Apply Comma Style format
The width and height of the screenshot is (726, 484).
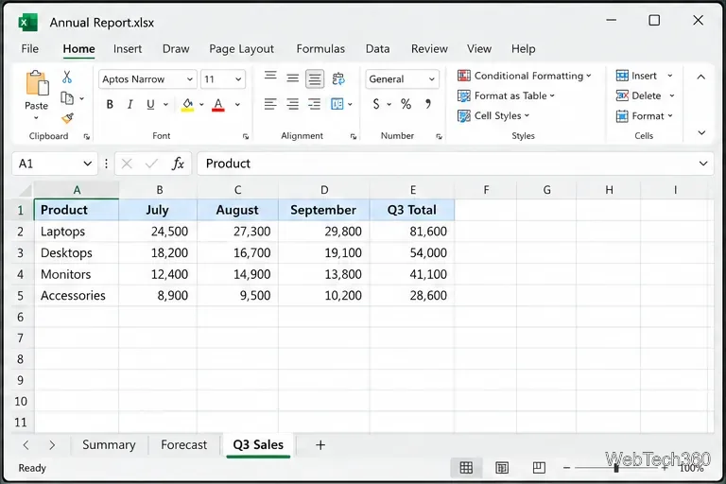point(428,104)
